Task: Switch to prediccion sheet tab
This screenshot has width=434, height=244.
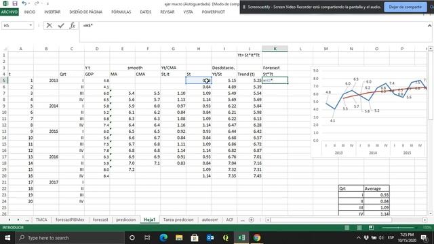Action: pos(126,220)
